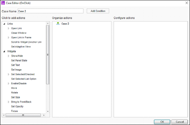This screenshot has width=190, height=125.
Task: Expand the Open Link action
Action: pos(9,28)
